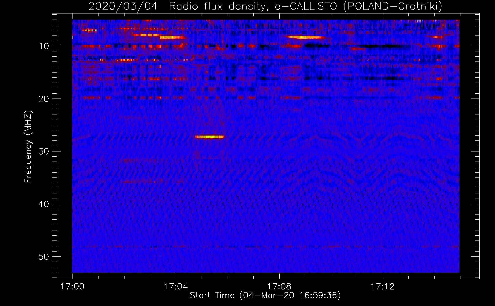
Task: Click the 17:12 time tick label
Action: 383,287
